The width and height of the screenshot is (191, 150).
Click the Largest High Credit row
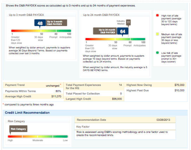[x=94, y=99]
